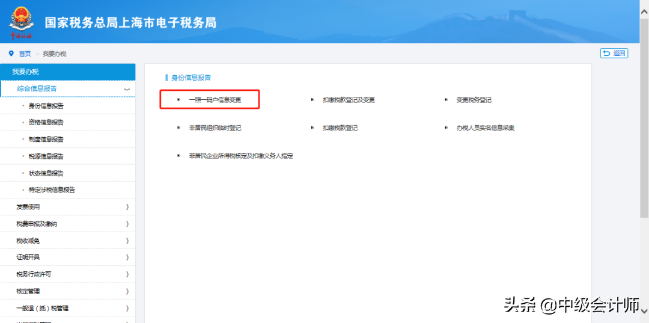Click the 返回 button
This screenshot has width=649, height=323.
coord(614,53)
